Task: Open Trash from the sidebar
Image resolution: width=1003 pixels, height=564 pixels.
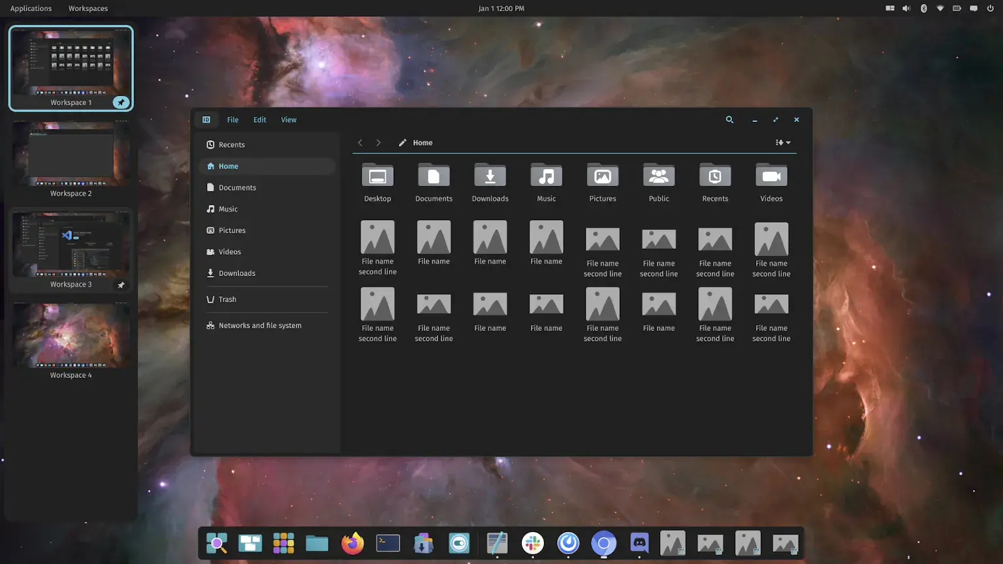Action: [x=227, y=299]
